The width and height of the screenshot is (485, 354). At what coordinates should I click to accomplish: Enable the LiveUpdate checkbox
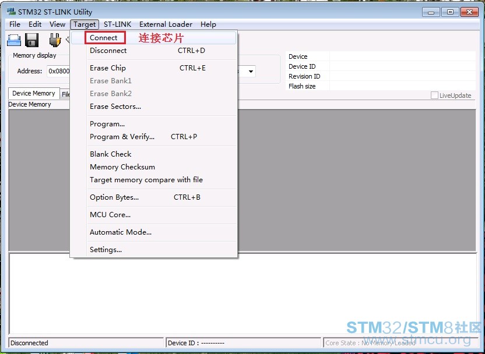[x=434, y=95]
